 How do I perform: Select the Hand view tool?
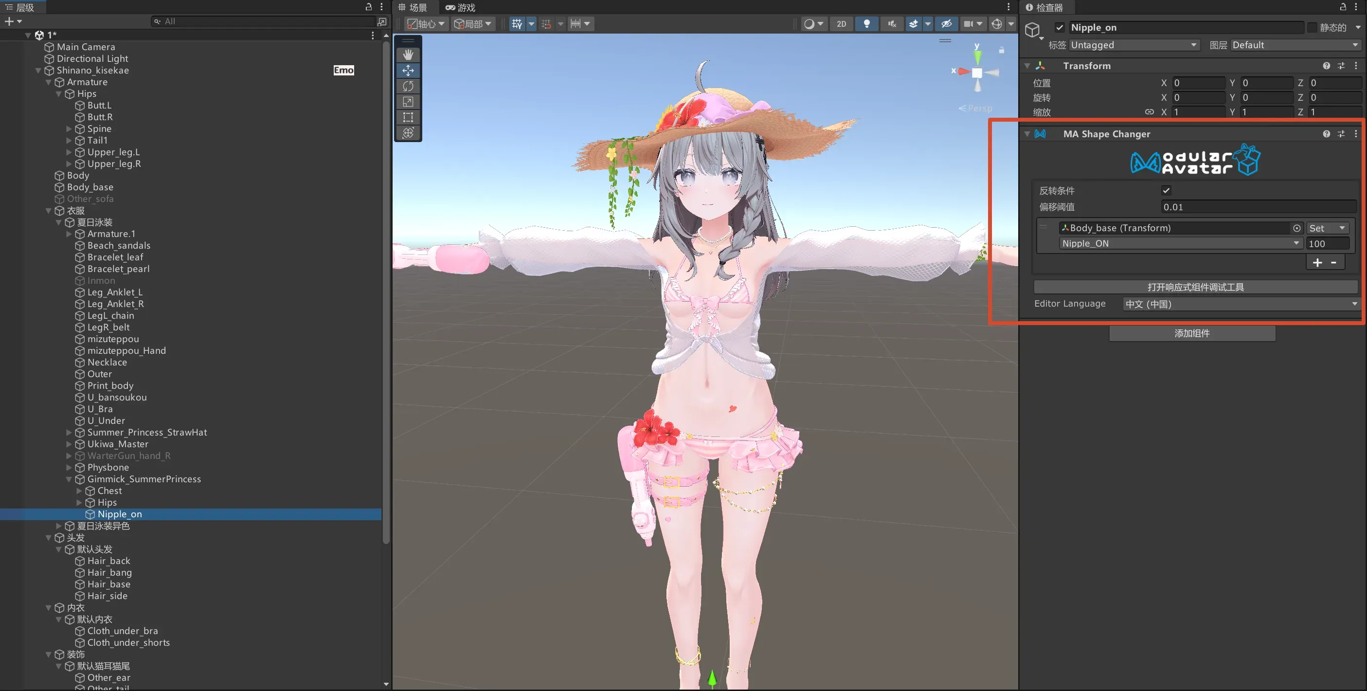tap(408, 55)
